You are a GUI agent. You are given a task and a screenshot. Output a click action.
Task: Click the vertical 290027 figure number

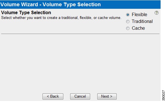[163, 95]
